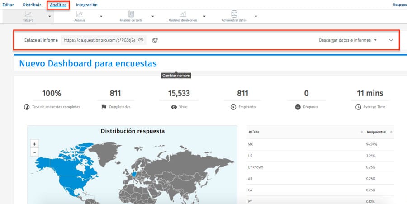Click the Países sort arrows icon
Image resolution: width=407 pixels, height=204 pixels.
[x=362, y=132]
